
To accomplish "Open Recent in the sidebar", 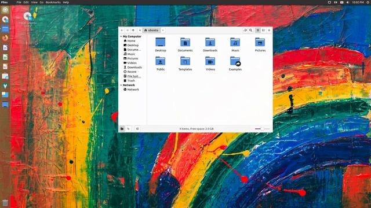I will click(x=130, y=72).
